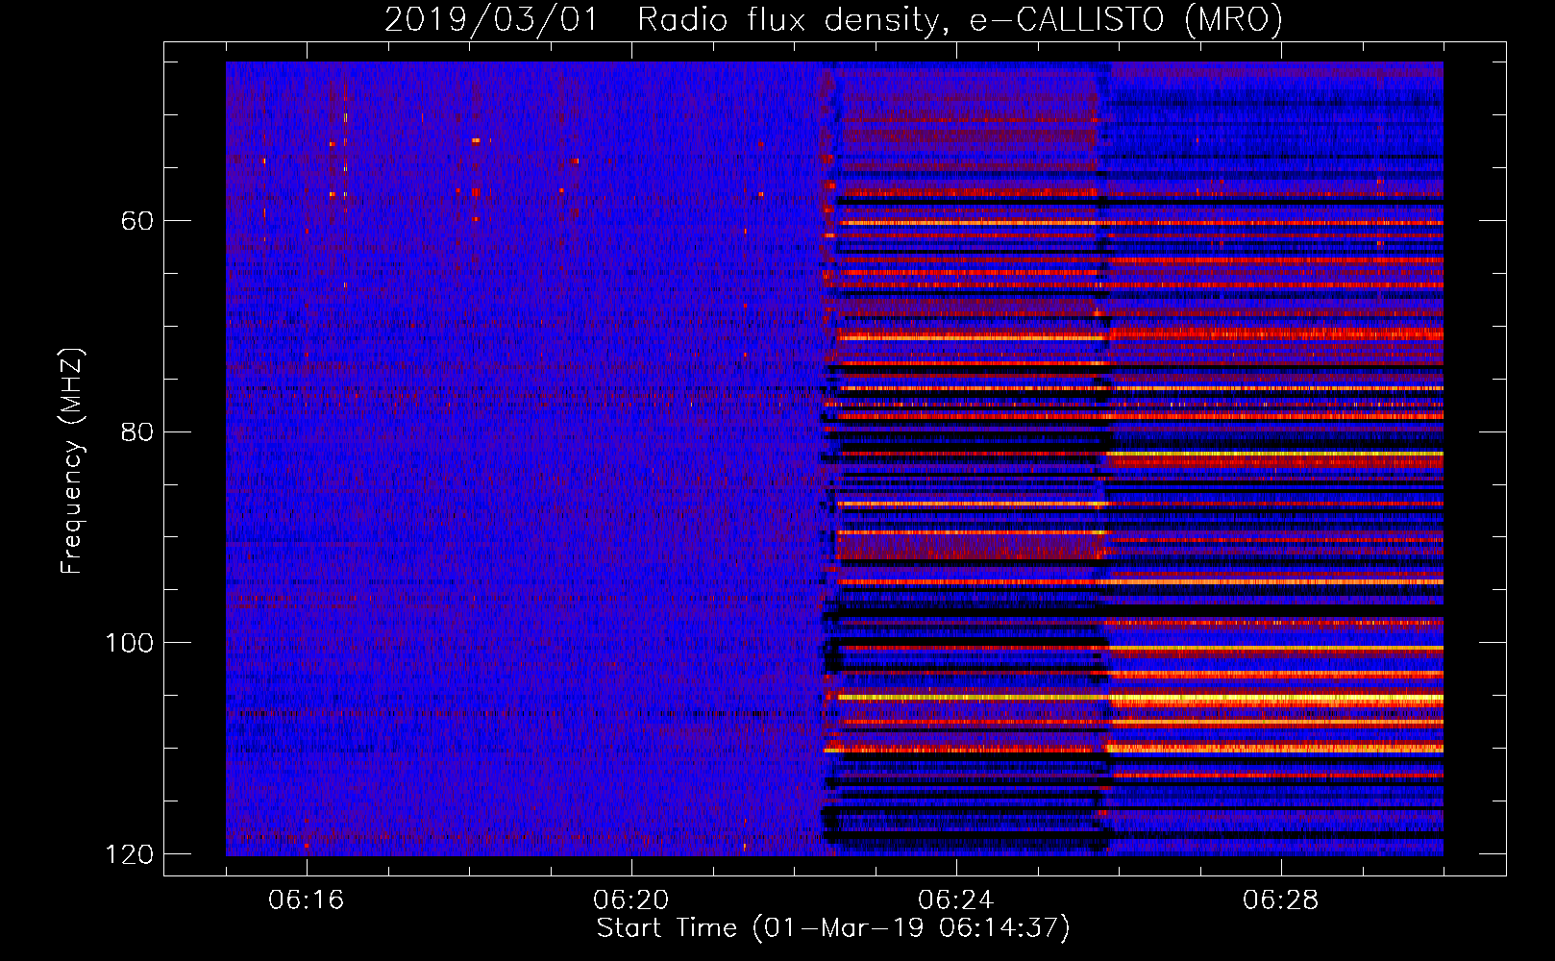Click the 60 frequency tick label
The width and height of the screenshot is (1555, 961).
pyautogui.click(x=137, y=221)
